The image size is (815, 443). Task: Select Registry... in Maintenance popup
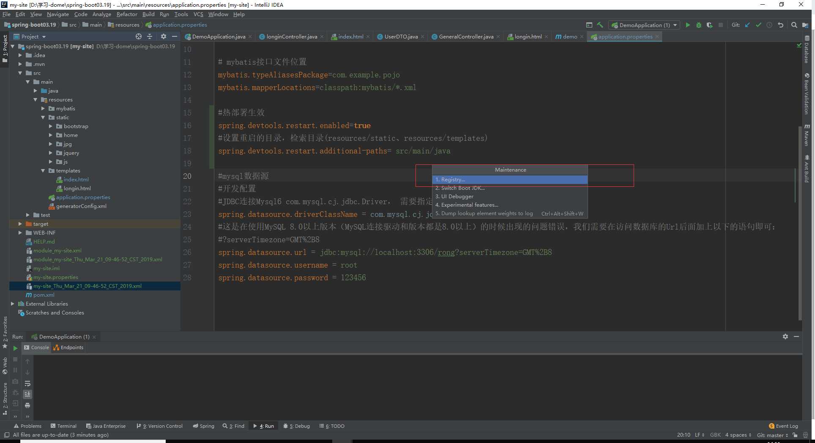point(510,180)
